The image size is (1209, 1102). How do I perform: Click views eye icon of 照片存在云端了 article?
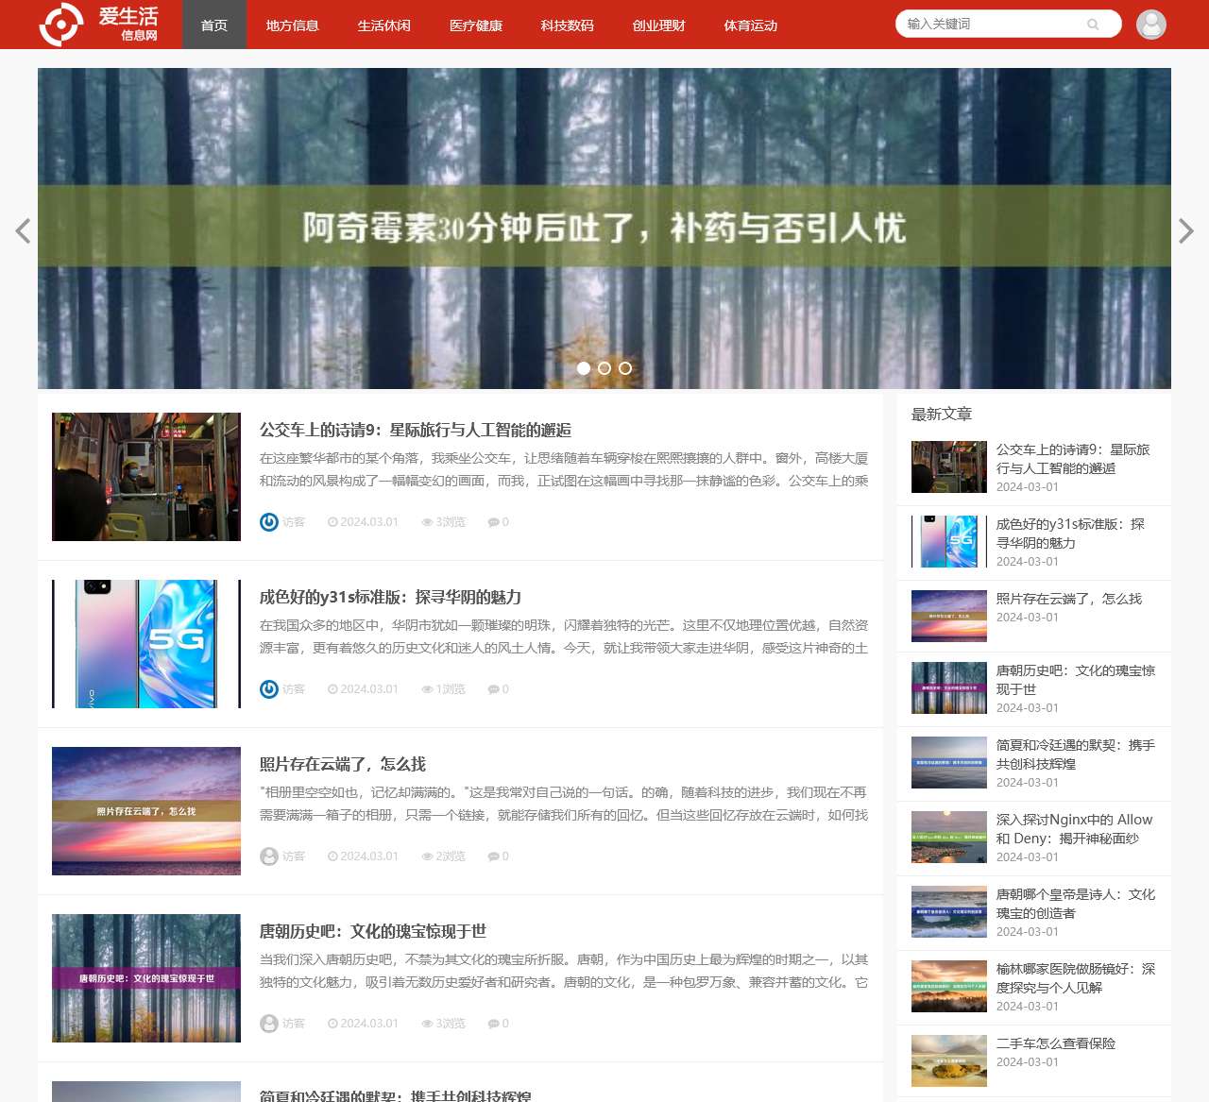click(x=427, y=856)
